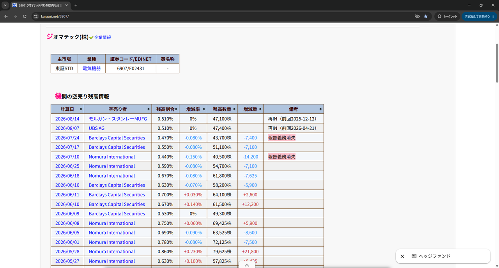Sort table by 残高数量 column
The height and width of the screenshot is (268, 499).
click(222, 109)
